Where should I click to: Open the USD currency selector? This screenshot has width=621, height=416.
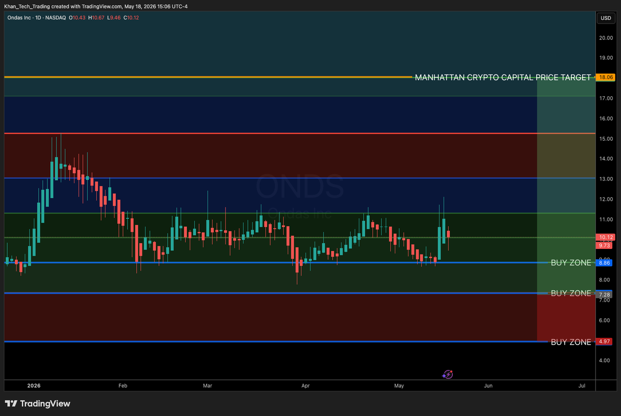point(605,18)
